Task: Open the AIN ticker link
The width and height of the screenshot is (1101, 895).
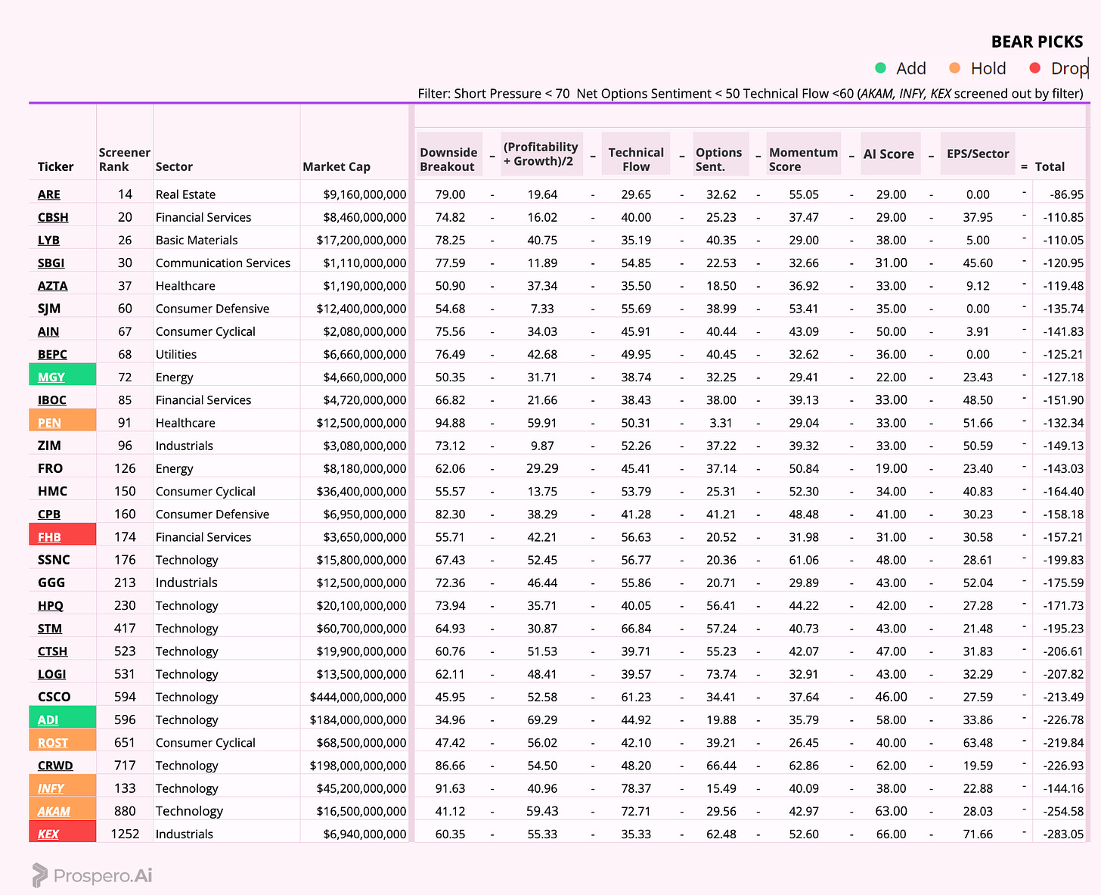Action: click(48, 331)
